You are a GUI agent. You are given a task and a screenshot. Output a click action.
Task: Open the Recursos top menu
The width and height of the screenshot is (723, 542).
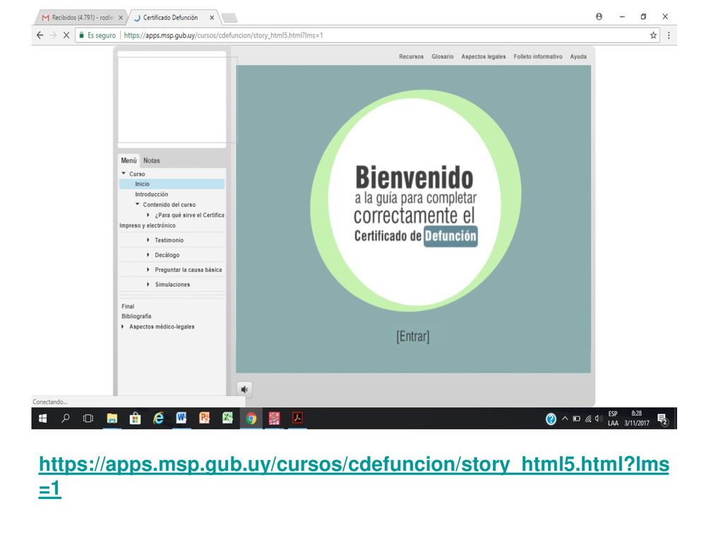click(x=411, y=56)
